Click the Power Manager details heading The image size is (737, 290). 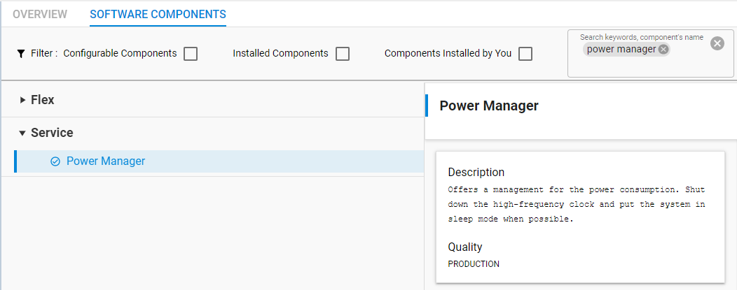[489, 106]
